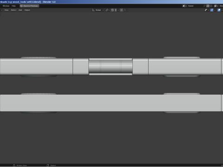Toggle the viewport overlays icon
This screenshot has height=167, width=223.
click(x=219, y=10)
